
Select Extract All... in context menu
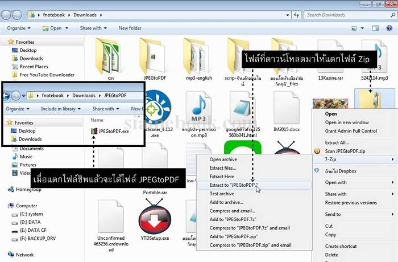pyautogui.click(x=355, y=143)
